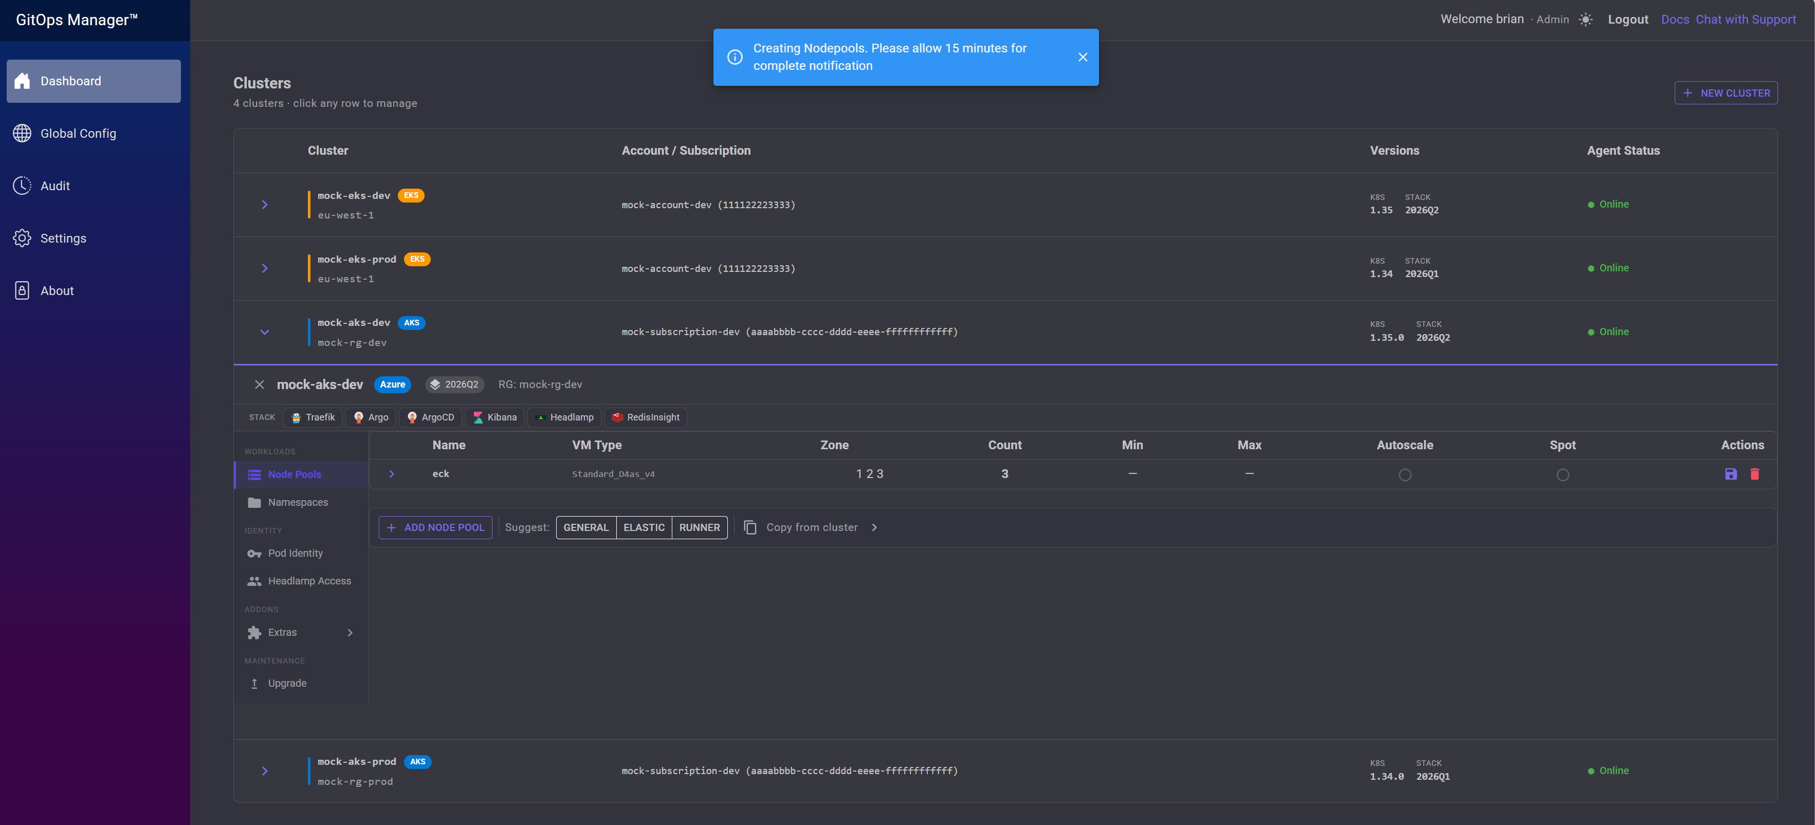
Task: Click Online status of mock-aks-prod
Action: coord(1608,772)
